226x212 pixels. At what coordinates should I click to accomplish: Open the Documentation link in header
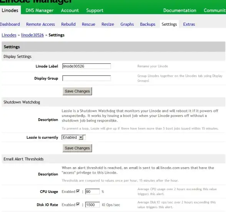tap(180, 10)
